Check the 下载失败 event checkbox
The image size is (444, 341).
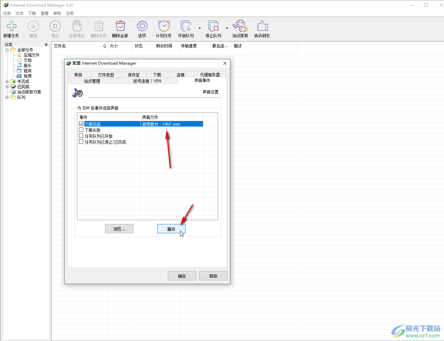[81, 130]
